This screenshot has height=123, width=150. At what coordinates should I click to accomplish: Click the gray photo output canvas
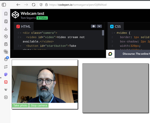click(115, 88)
